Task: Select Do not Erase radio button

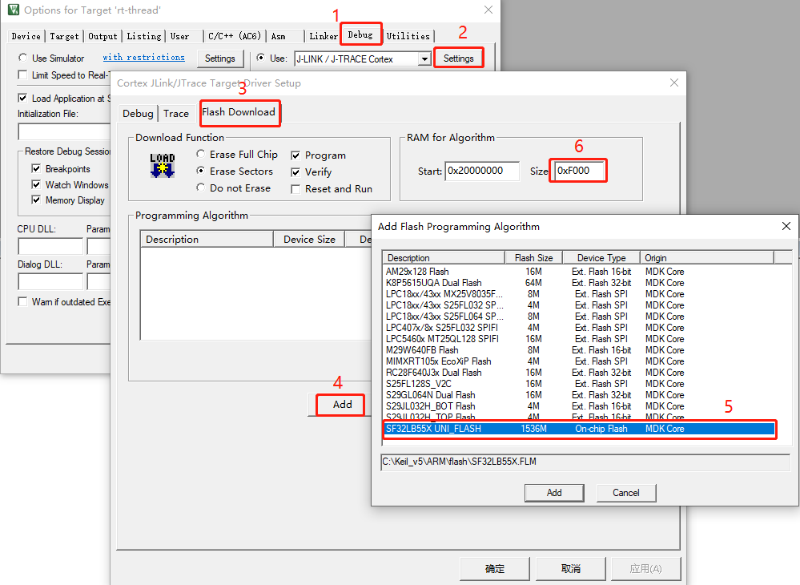Action: (201, 188)
